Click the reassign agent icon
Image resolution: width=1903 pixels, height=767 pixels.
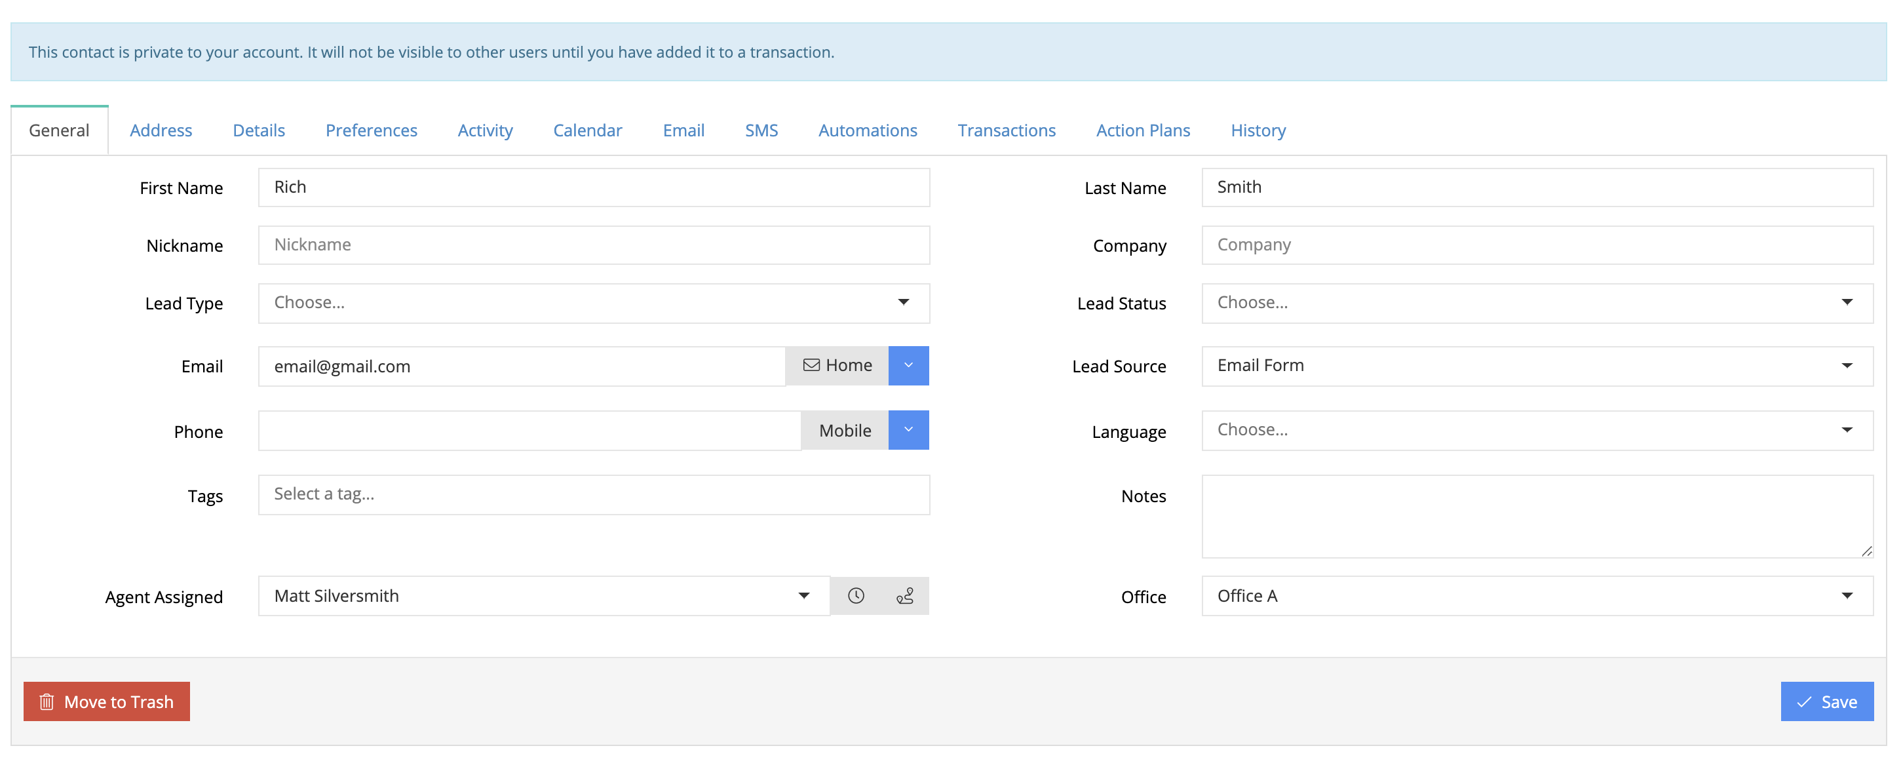tap(905, 595)
